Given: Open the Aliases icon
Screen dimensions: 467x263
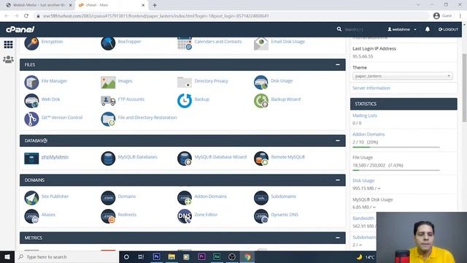Looking at the screenshot, I should pyautogui.click(x=31, y=216).
